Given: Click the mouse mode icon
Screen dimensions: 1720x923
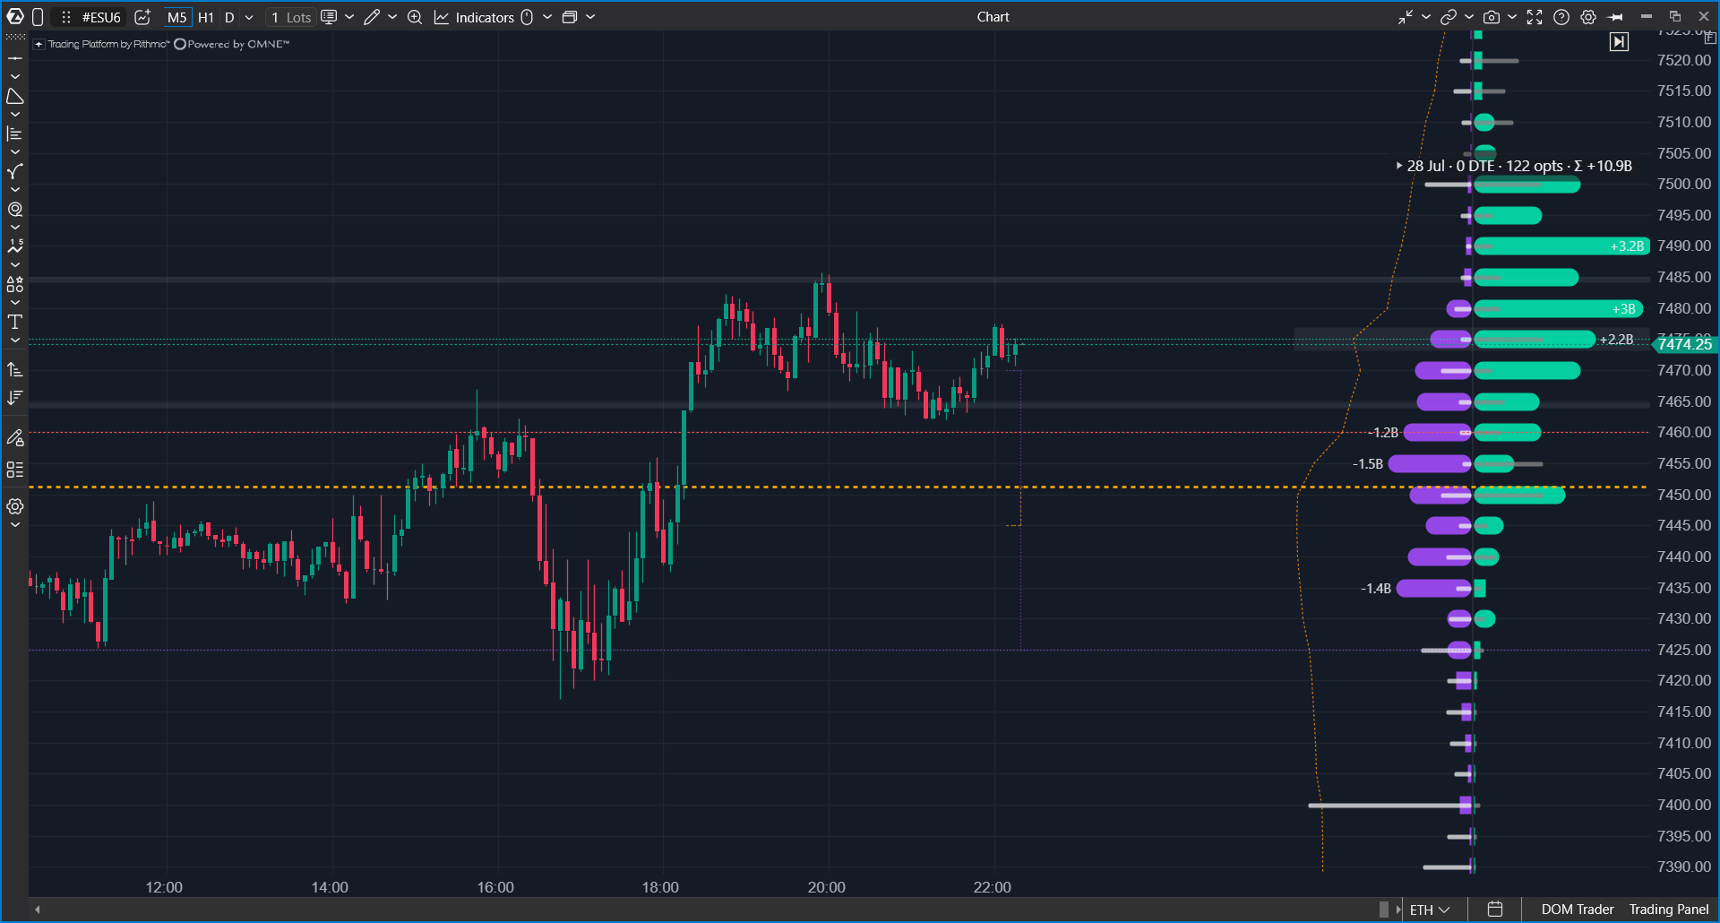Looking at the screenshot, I should (527, 17).
